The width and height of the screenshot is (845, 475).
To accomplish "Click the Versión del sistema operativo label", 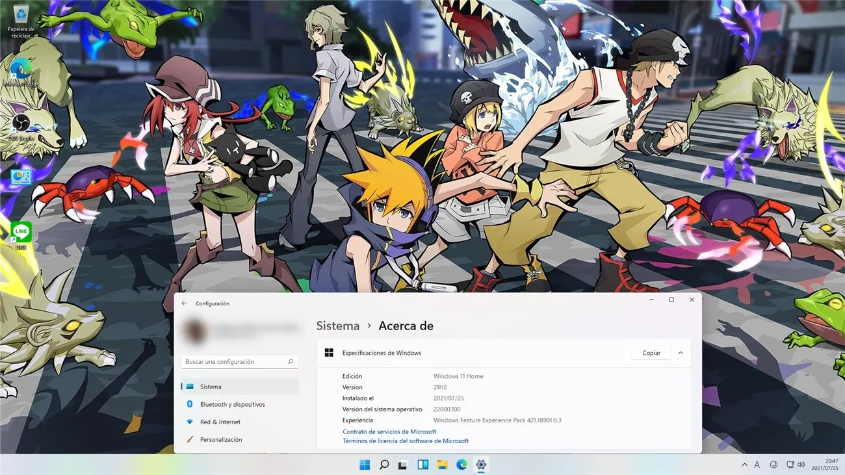I will [382, 409].
